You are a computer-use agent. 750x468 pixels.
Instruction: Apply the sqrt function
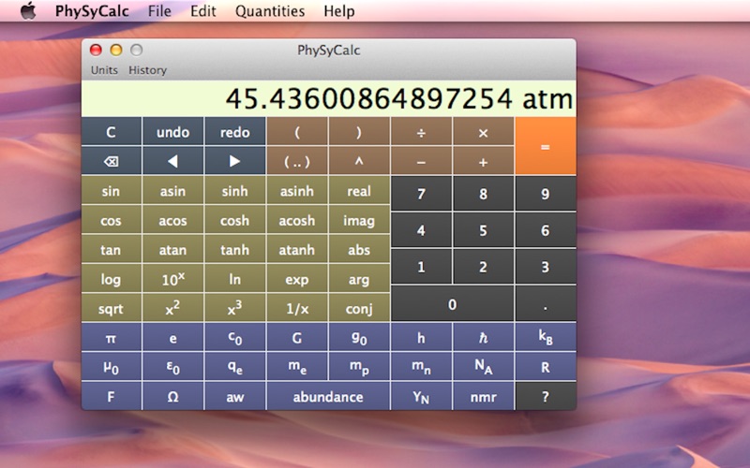111,308
